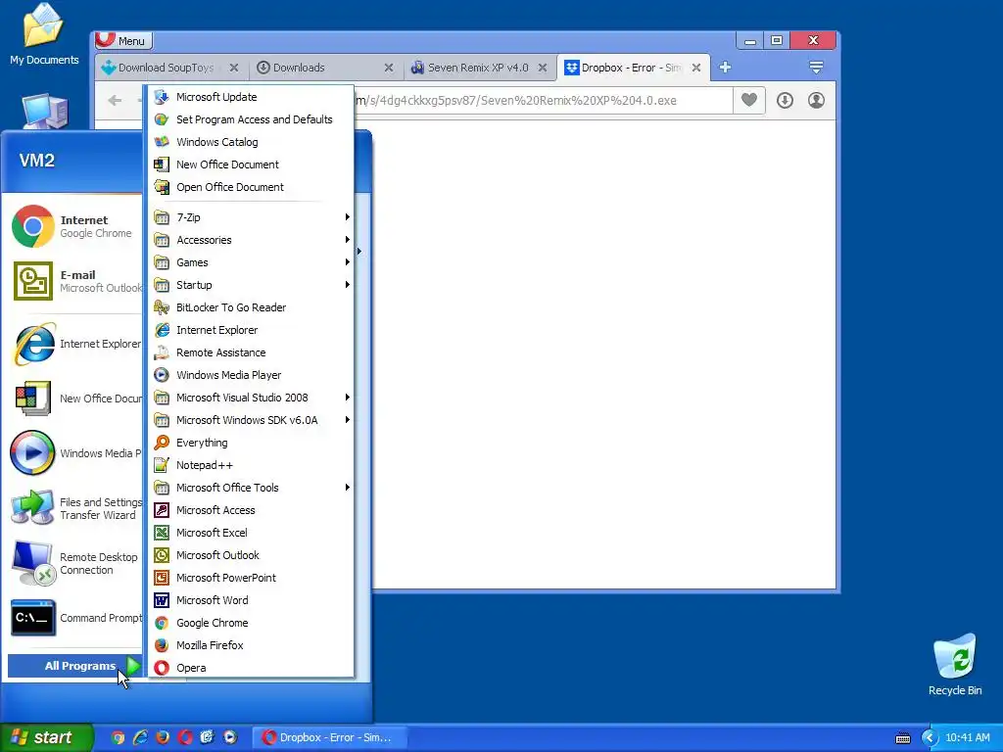Expand the Accessories folder
Viewport: 1003px width, 752px height.
pos(252,240)
